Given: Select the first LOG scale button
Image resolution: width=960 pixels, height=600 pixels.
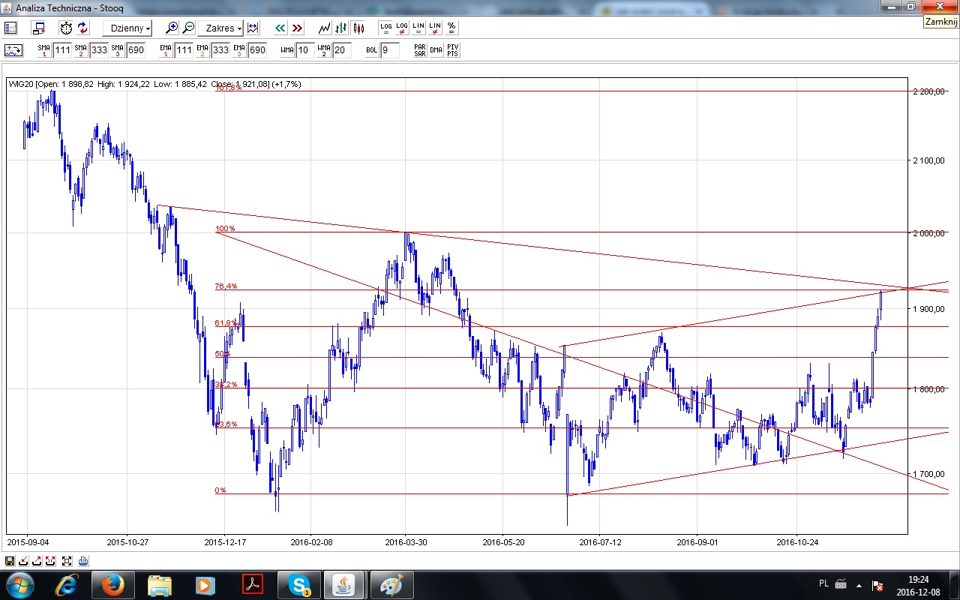Looking at the screenshot, I should 385,28.
